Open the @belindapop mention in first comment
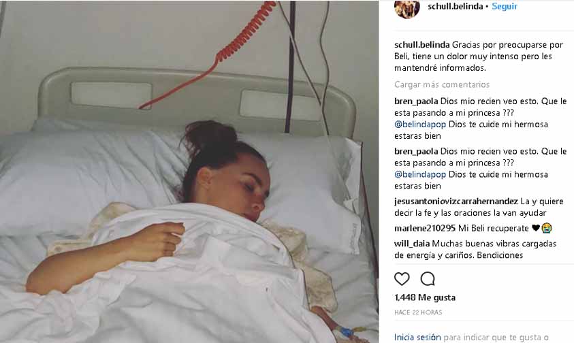 pos(420,125)
